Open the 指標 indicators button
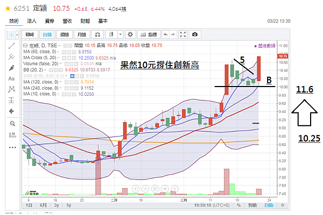 click(x=149, y=34)
